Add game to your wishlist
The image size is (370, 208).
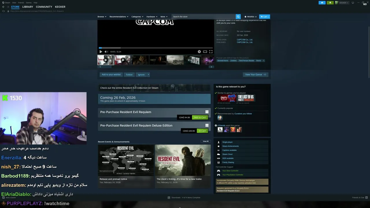click(x=111, y=75)
